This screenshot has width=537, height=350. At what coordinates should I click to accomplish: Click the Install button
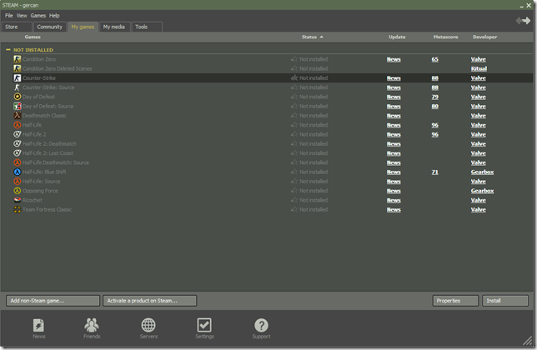505,301
